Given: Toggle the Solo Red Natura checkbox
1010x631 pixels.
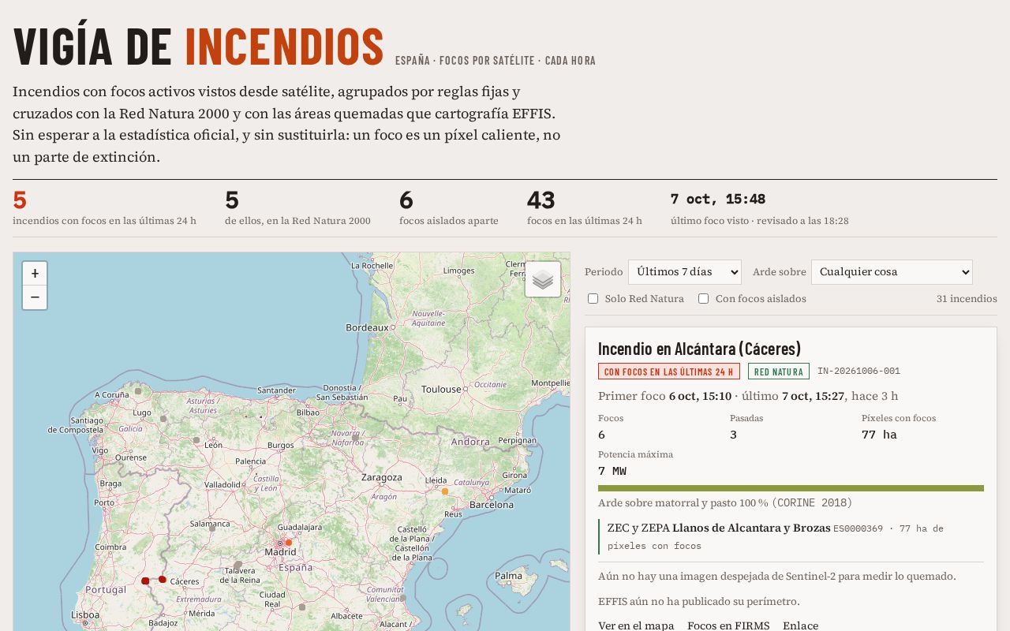Looking at the screenshot, I should (x=593, y=299).
